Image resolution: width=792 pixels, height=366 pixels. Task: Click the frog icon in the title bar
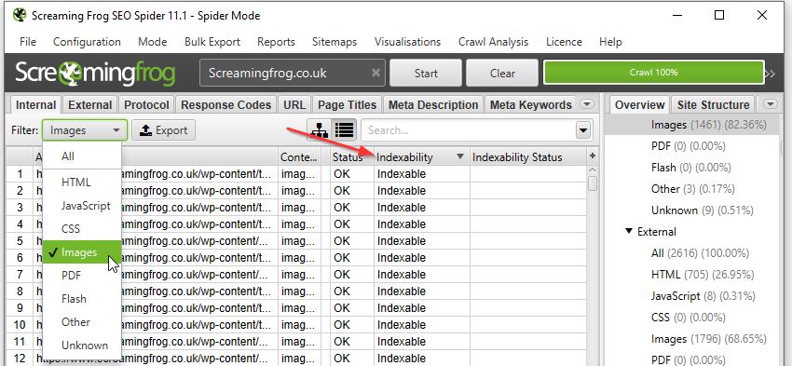20,15
